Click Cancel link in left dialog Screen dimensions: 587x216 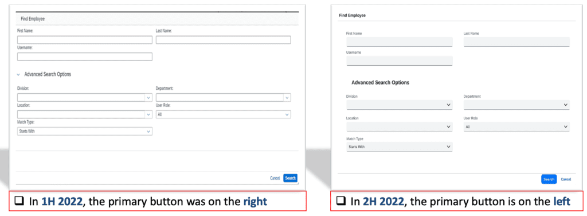(275, 178)
